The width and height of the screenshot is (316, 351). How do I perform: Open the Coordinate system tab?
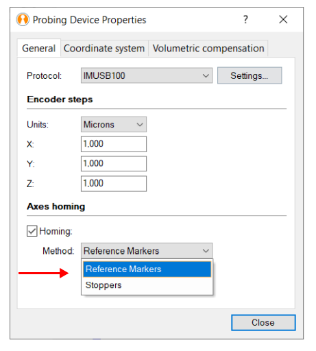(104, 49)
